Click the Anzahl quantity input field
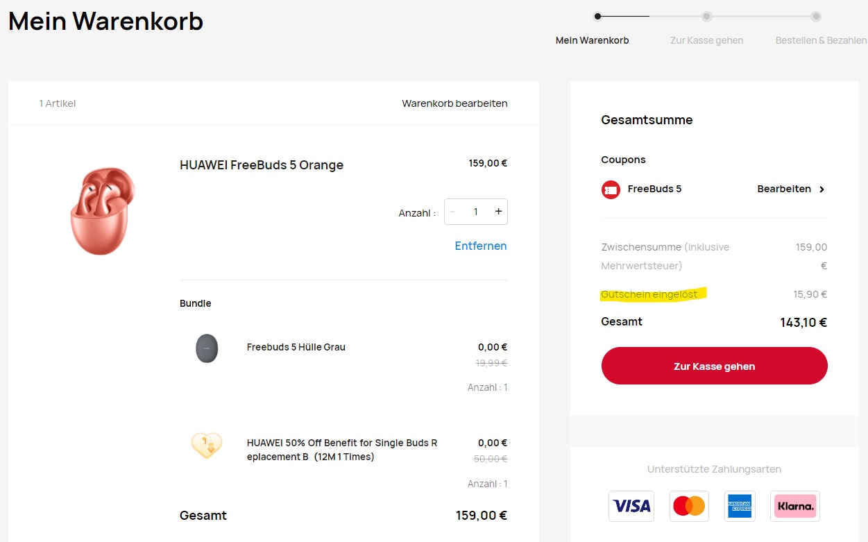 [475, 211]
